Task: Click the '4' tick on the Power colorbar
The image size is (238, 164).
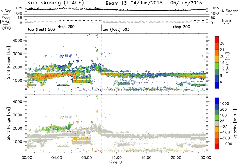Action: point(221,82)
